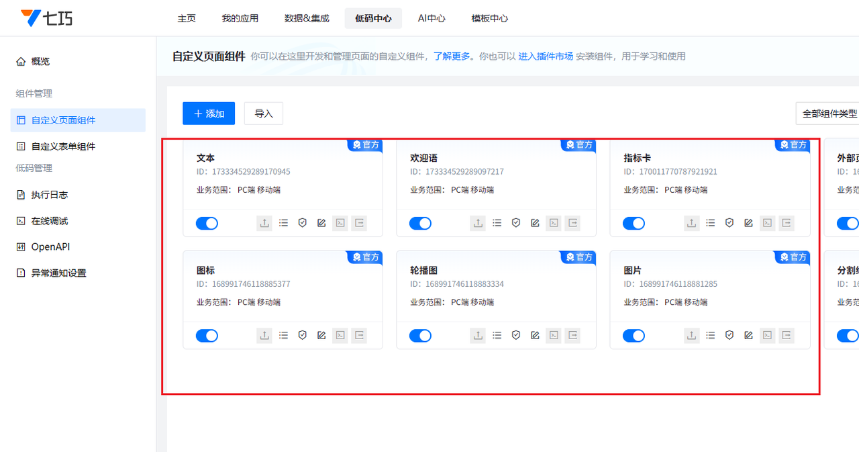The height and width of the screenshot is (452, 859).
Task: Click the export arrow icon on 图片 card
Action: coord(786,335)
